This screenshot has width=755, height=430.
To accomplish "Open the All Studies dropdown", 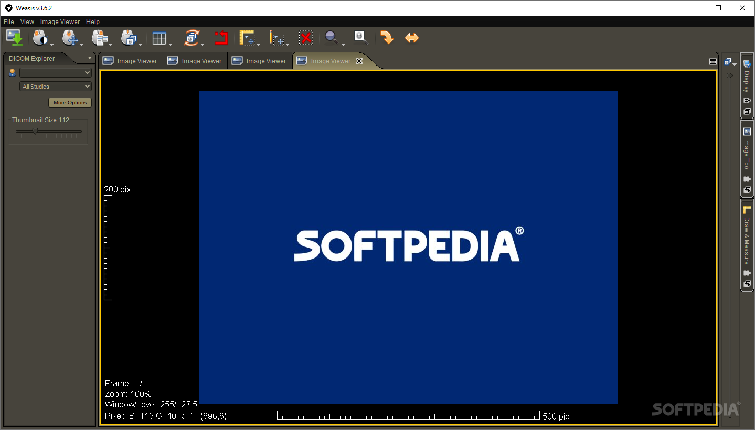I will (x=56, y=87).
